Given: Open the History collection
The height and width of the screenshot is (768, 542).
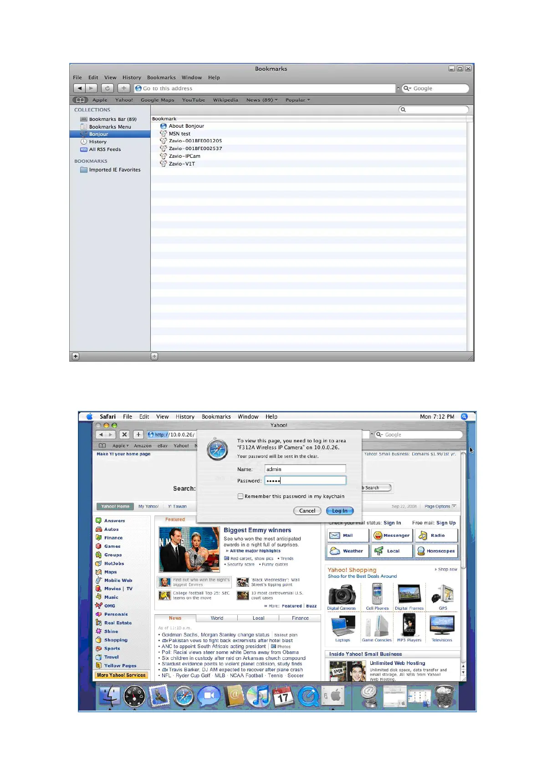Looking at the screenshot, I should 97,142.
